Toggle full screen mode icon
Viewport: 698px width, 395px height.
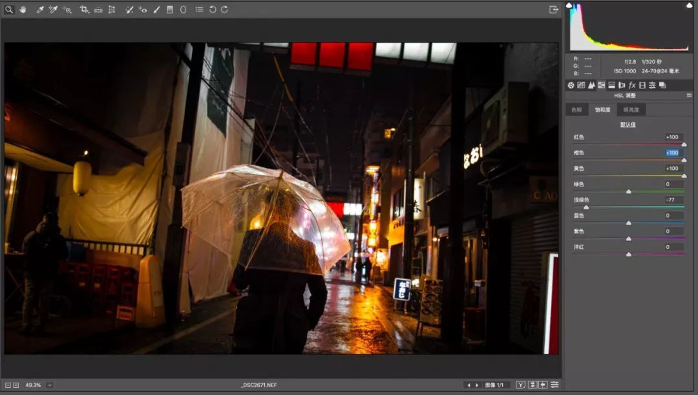[554, 9]
